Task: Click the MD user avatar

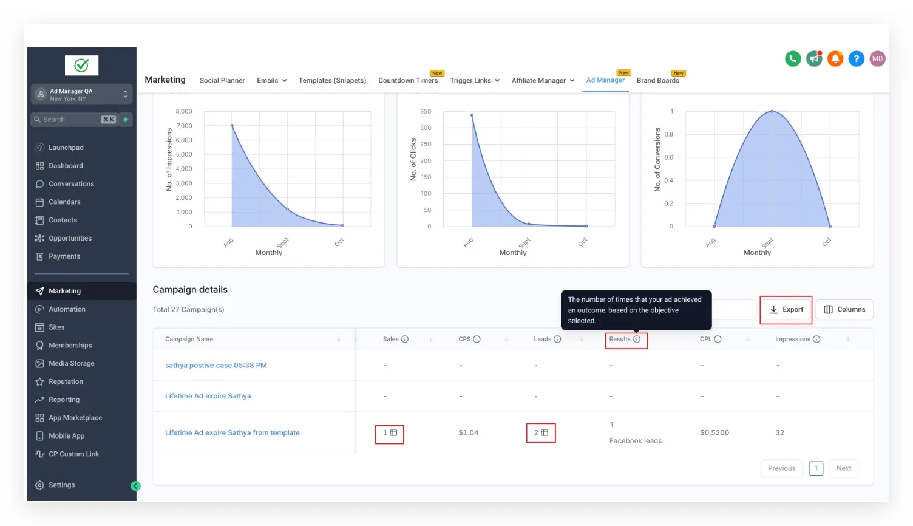Action: (877, 59)
